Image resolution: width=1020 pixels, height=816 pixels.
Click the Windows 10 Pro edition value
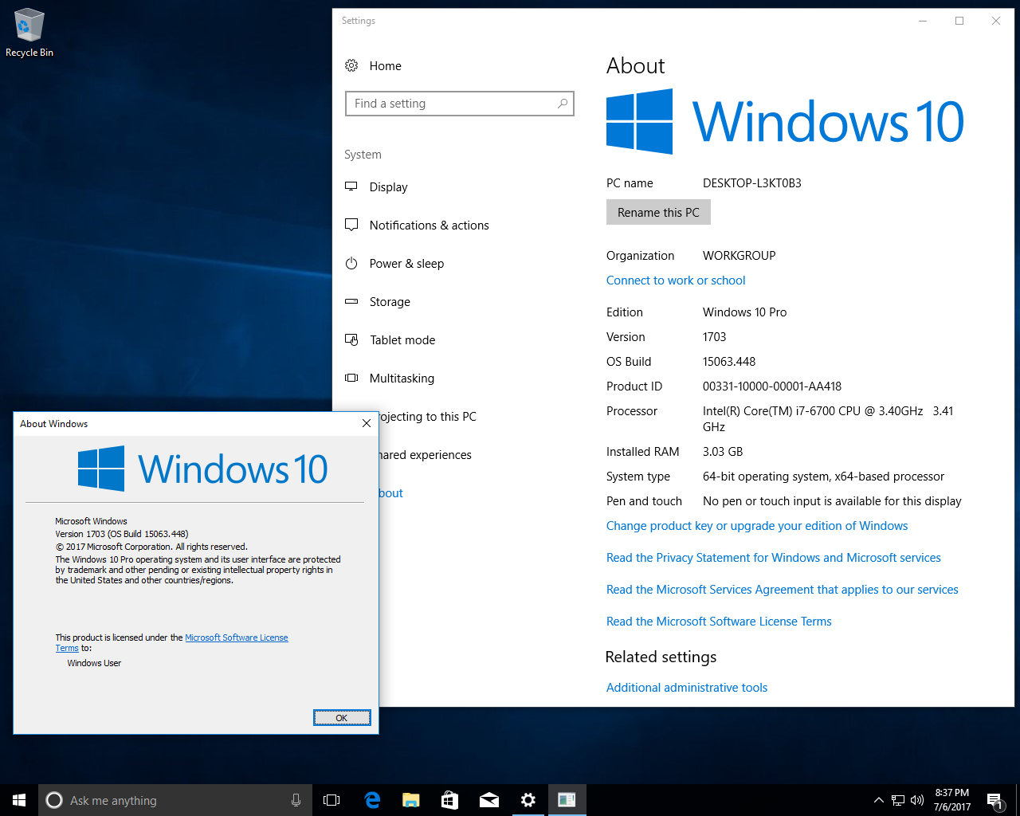click(744, 312)
